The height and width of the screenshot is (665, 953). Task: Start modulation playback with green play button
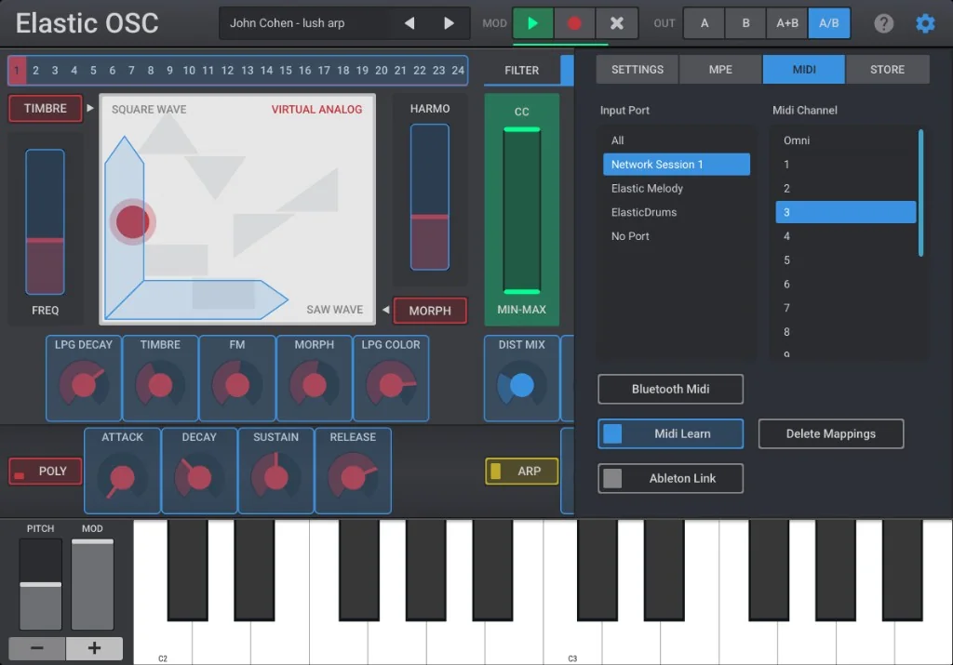[x=532, y=23]
